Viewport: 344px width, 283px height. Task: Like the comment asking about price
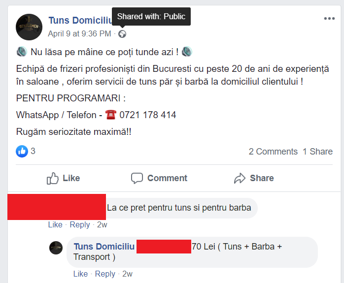coord(55,224)
